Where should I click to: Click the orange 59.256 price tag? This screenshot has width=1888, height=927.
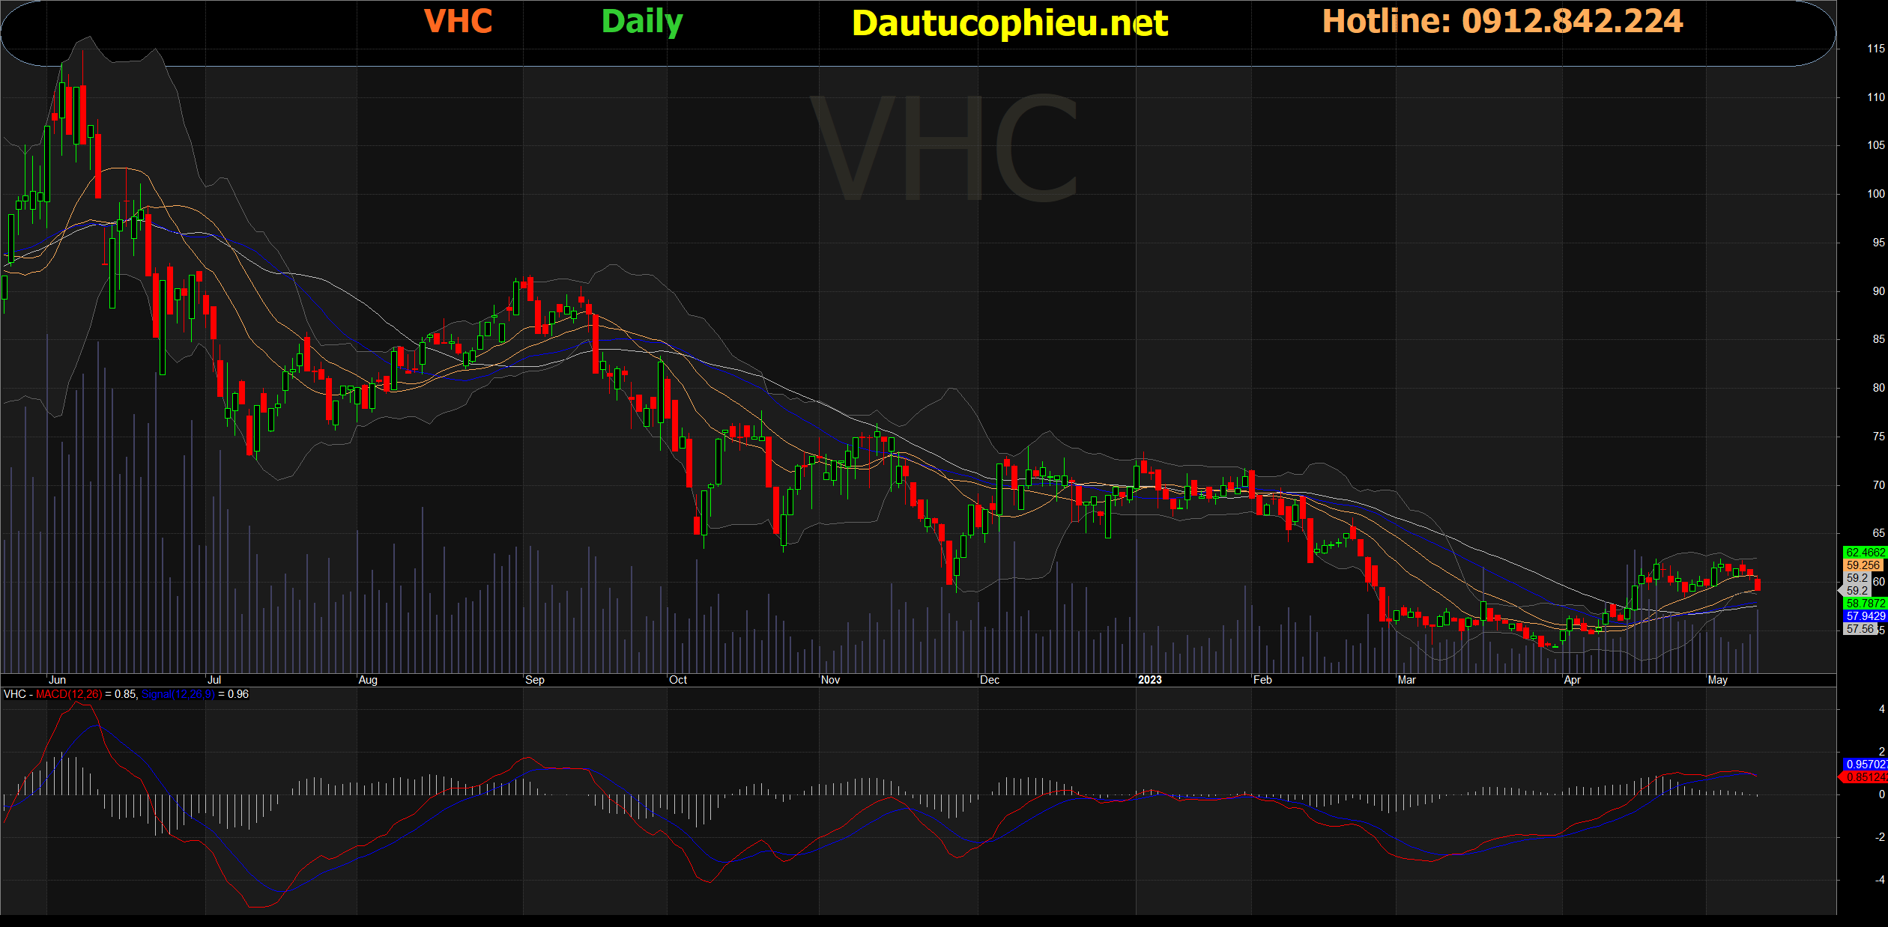point(1863,565)
